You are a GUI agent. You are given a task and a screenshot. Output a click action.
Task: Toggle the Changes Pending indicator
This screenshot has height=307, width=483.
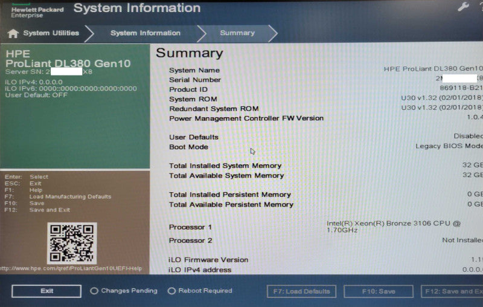124,291
